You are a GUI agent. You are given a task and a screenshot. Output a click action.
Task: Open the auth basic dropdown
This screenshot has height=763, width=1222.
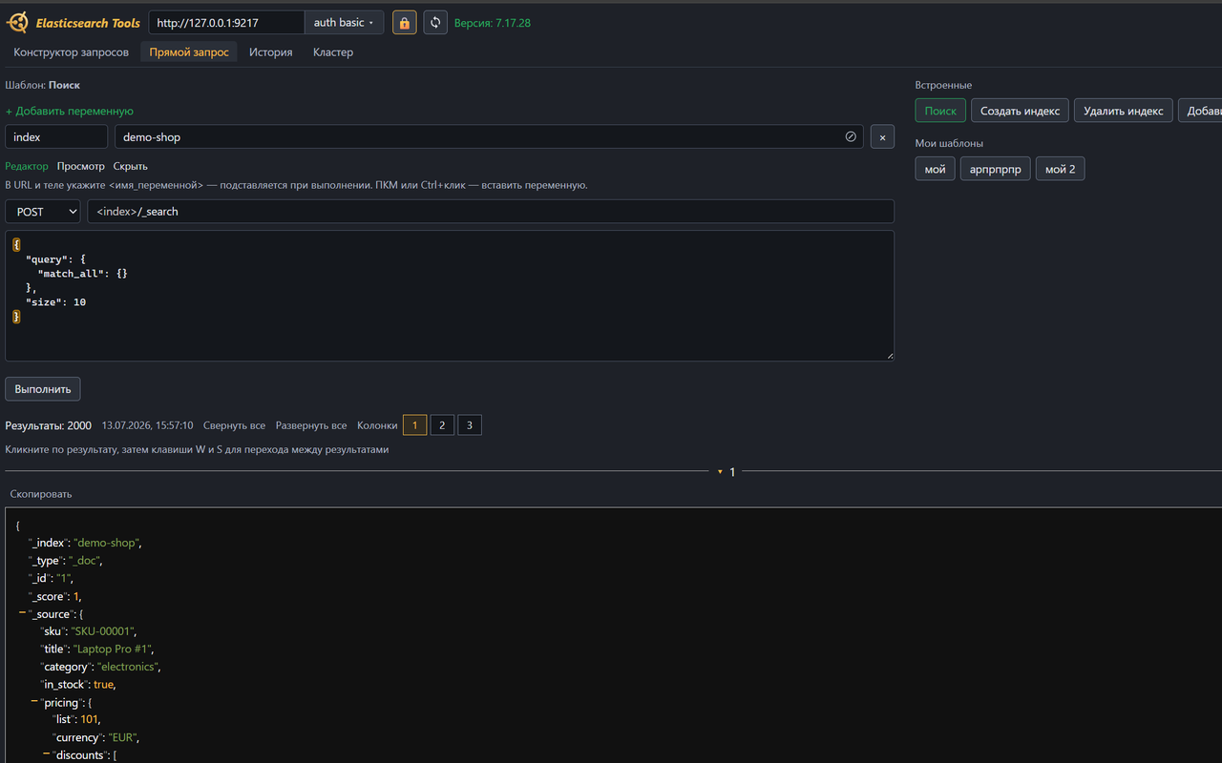point(345,23)
